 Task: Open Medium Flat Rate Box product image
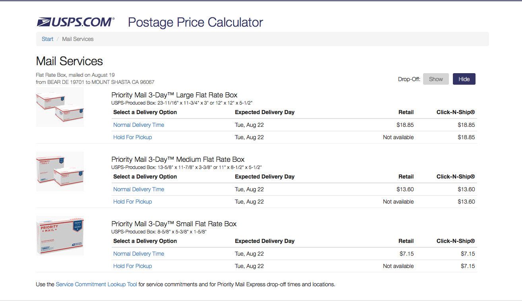coord(60,171)
